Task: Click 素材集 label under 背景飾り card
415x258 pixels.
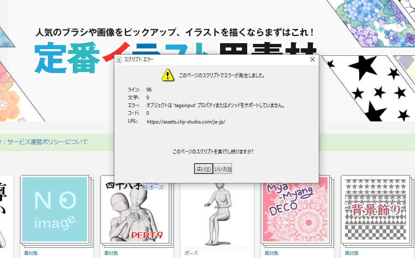Action: pos(352,253)
